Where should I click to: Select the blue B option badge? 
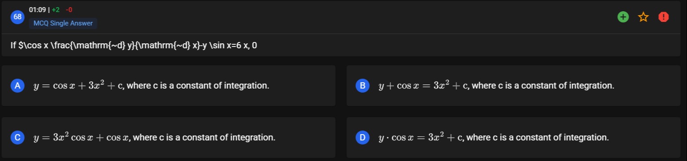click(362, 85)
